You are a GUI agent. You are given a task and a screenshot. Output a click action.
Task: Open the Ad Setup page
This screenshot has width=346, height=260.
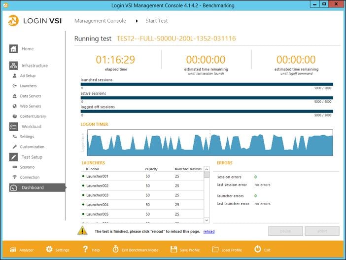coord(28,75)
